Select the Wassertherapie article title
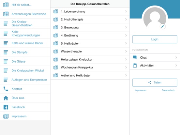Image resolution: width=180 pixels, height=135 pixels. point(71,52)
